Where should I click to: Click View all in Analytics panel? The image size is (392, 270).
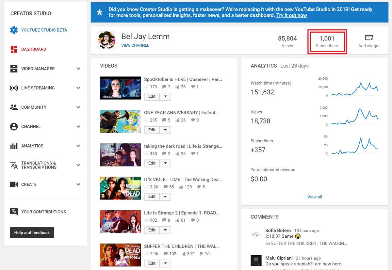click(x=315, y=197)
